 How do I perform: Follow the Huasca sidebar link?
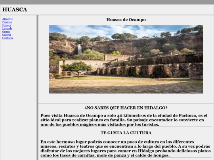click(7, 25)
